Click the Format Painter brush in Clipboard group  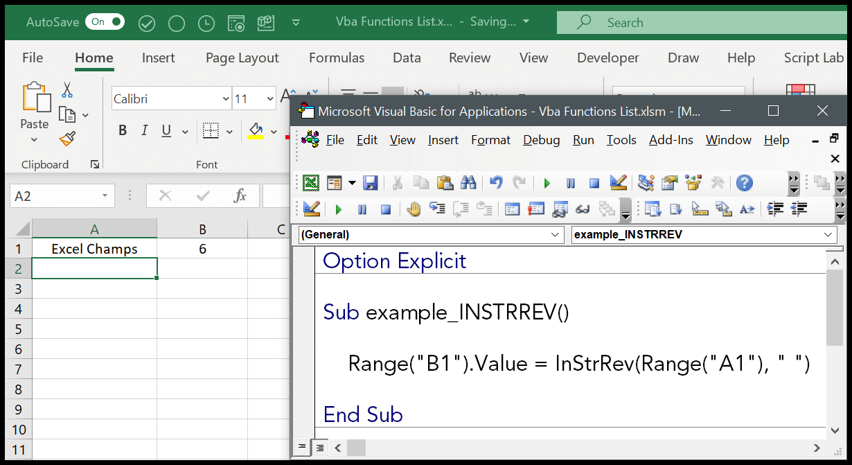[67, 139]
